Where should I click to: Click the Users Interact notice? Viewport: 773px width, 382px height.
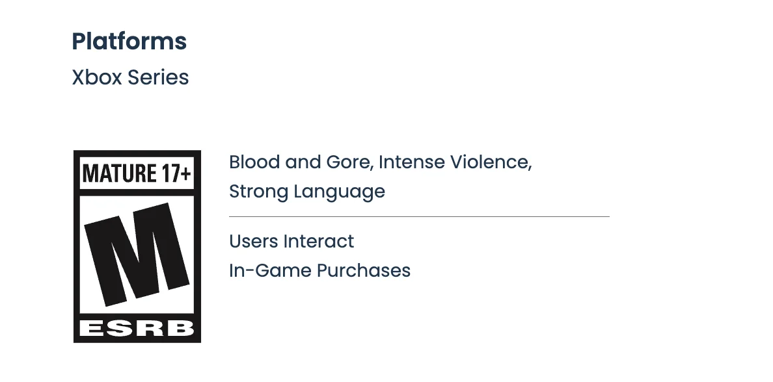pyautogui.click(x=292, y=241)
